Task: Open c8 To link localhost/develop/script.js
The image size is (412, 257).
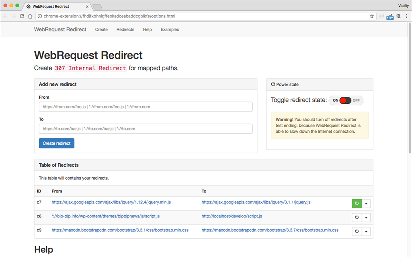Action: coord(232,216)
